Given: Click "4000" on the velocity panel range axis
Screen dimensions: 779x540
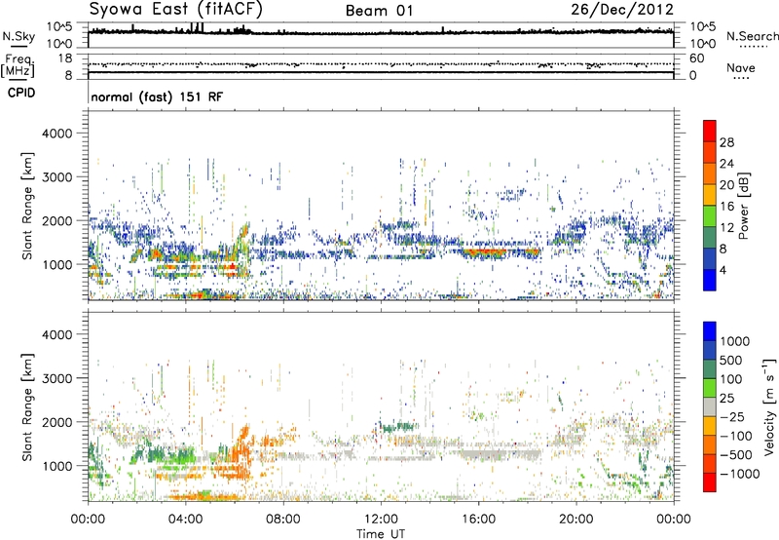Looking at the screenshot, I should click(x=57, y=334).
